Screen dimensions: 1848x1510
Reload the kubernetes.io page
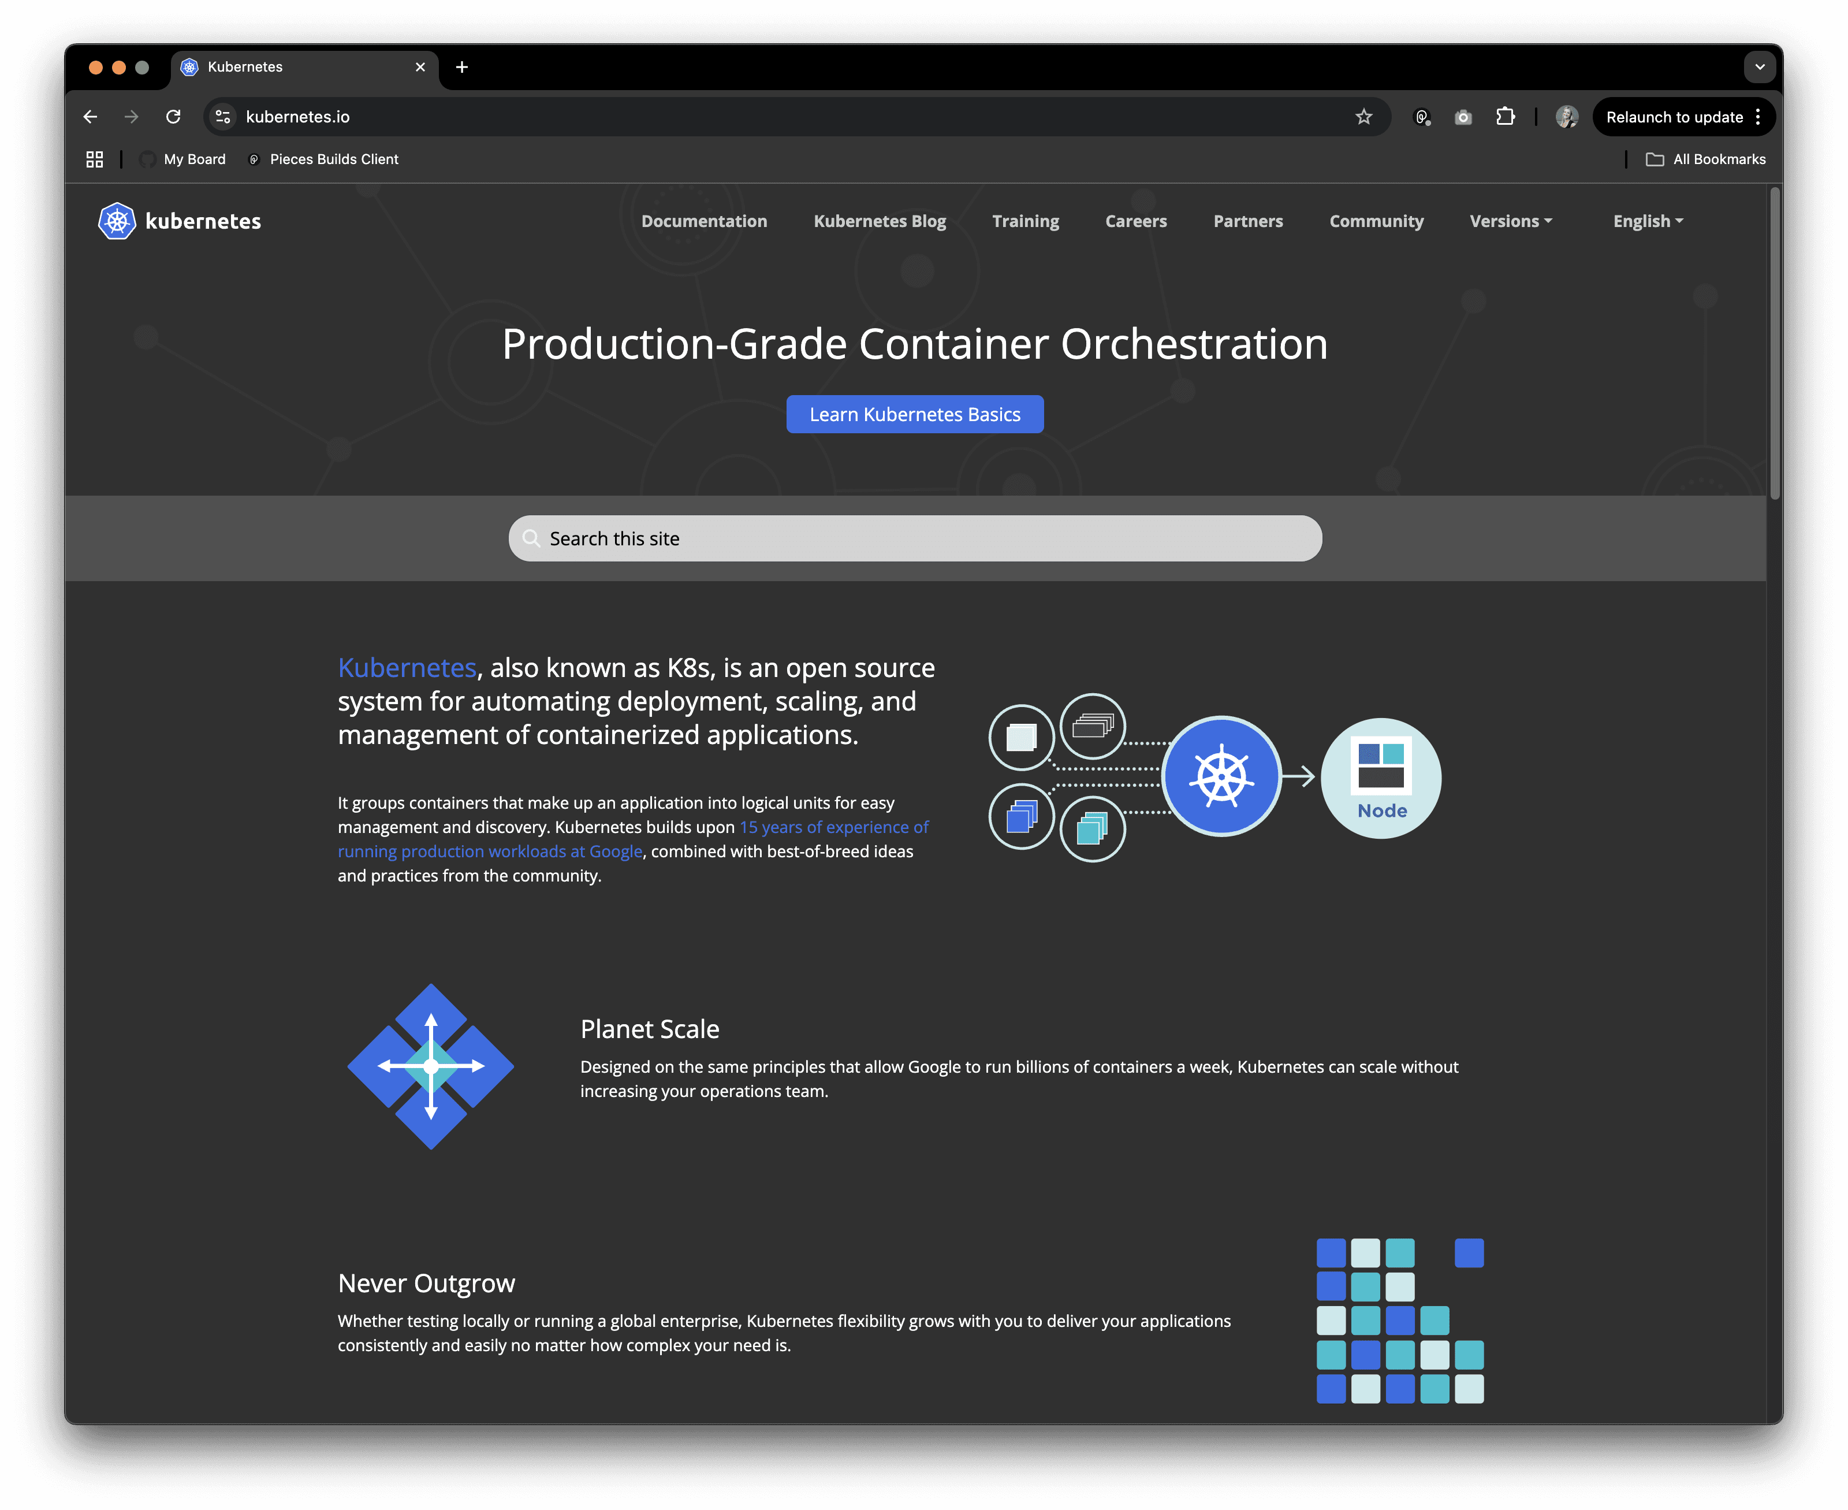173,117
